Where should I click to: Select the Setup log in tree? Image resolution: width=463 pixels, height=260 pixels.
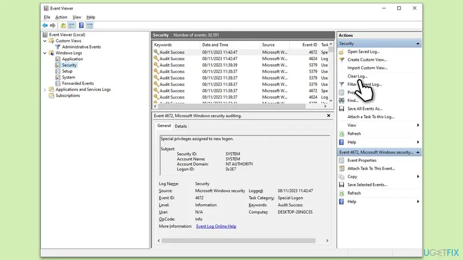click(67, 71)
